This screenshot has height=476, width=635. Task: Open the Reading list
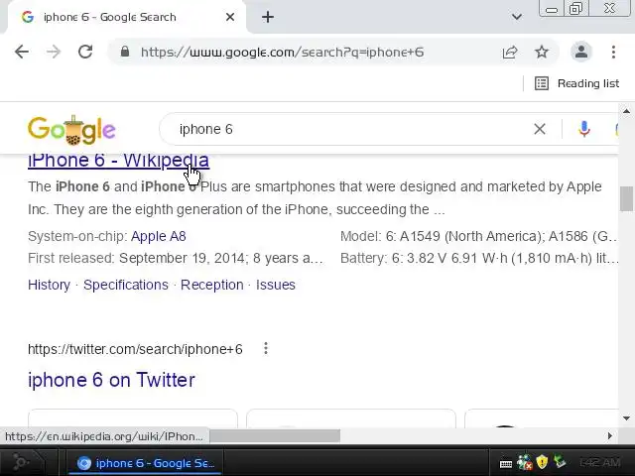click(577, 83)
